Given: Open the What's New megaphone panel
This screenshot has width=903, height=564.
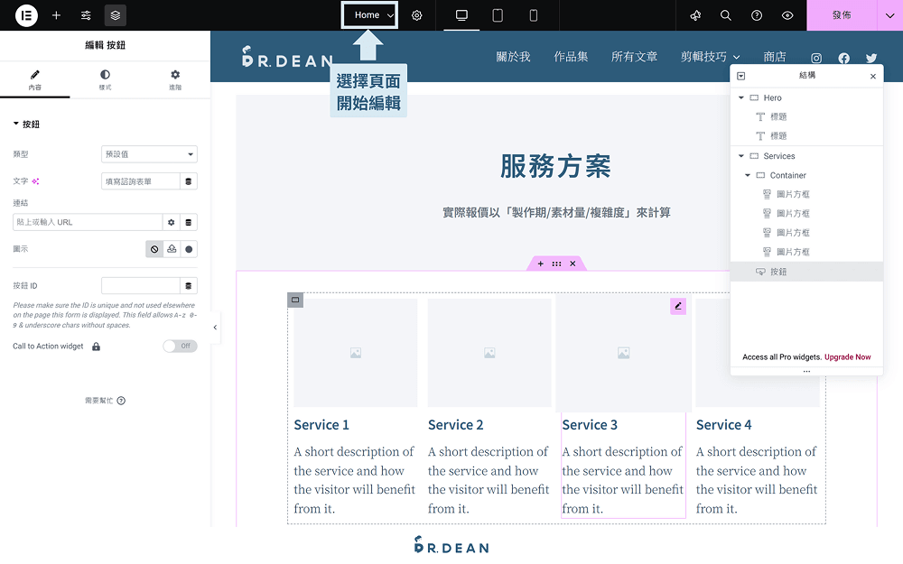Looking at the screenshot, I should tap(694, 15).
